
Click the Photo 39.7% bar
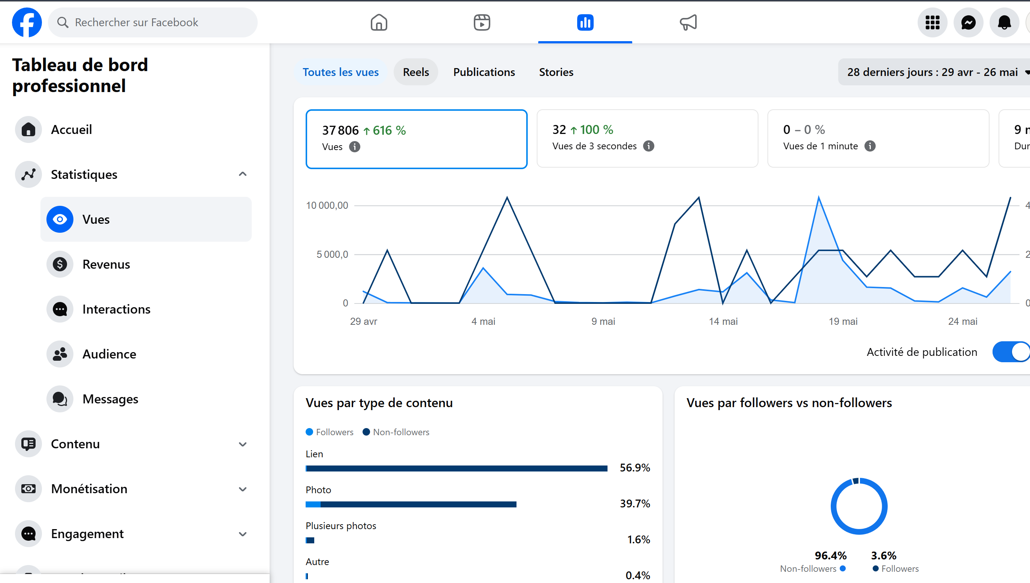411,504
